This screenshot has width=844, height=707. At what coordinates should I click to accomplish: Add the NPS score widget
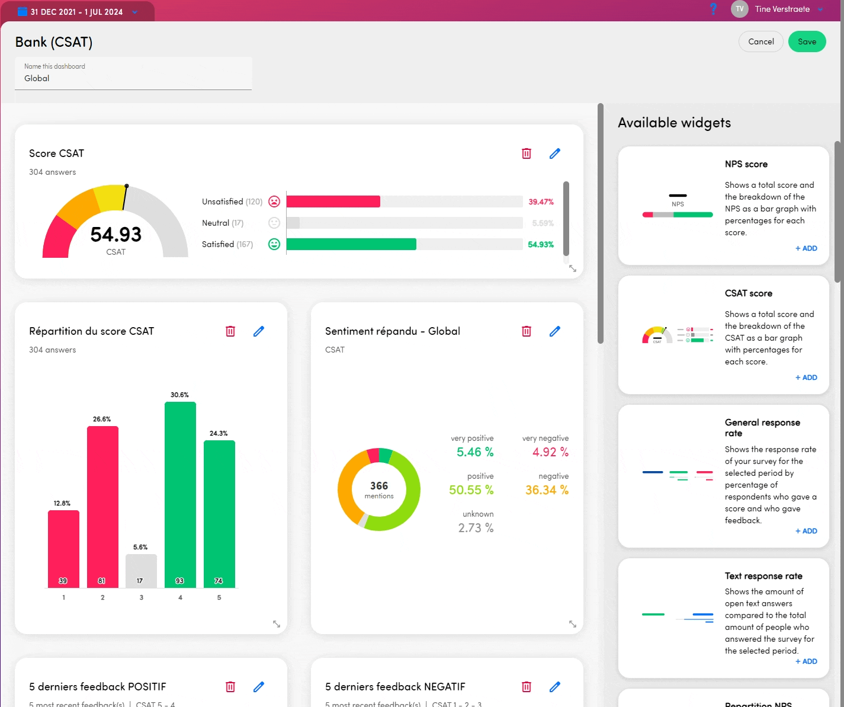pos(806,248)
